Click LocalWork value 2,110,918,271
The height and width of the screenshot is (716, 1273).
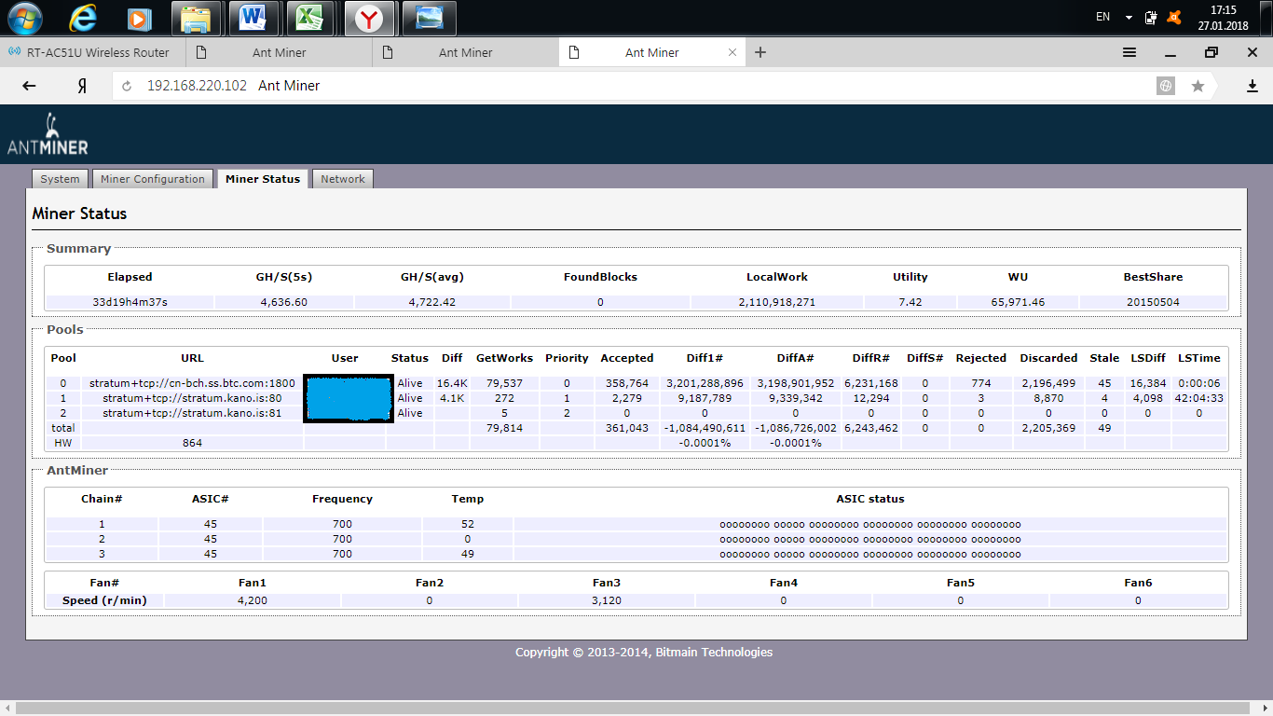pyautogui.click(x=777, y=302)
